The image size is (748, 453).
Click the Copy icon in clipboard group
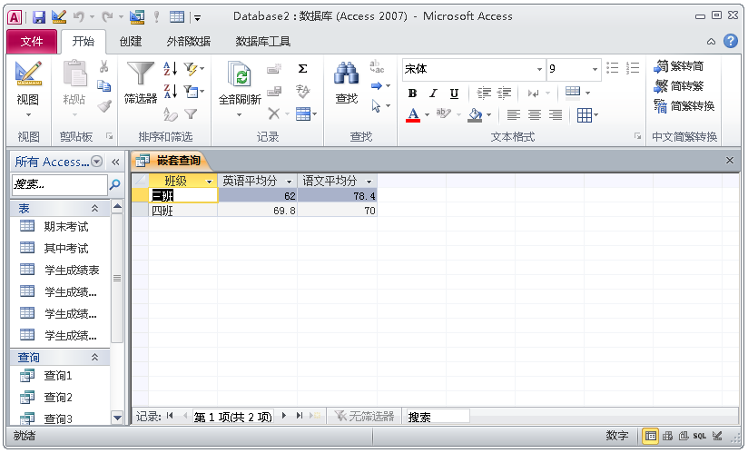[103, 86]
